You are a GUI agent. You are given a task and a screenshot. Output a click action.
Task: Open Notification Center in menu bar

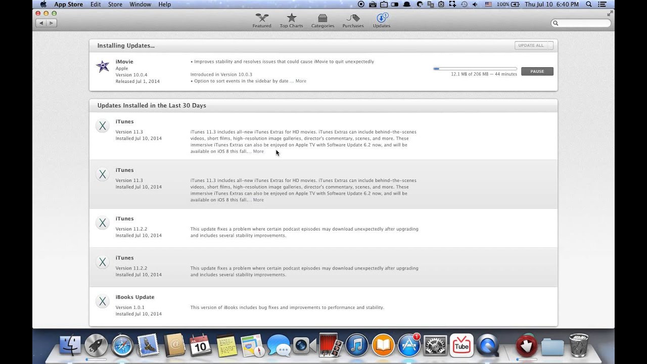click(602, 4)
